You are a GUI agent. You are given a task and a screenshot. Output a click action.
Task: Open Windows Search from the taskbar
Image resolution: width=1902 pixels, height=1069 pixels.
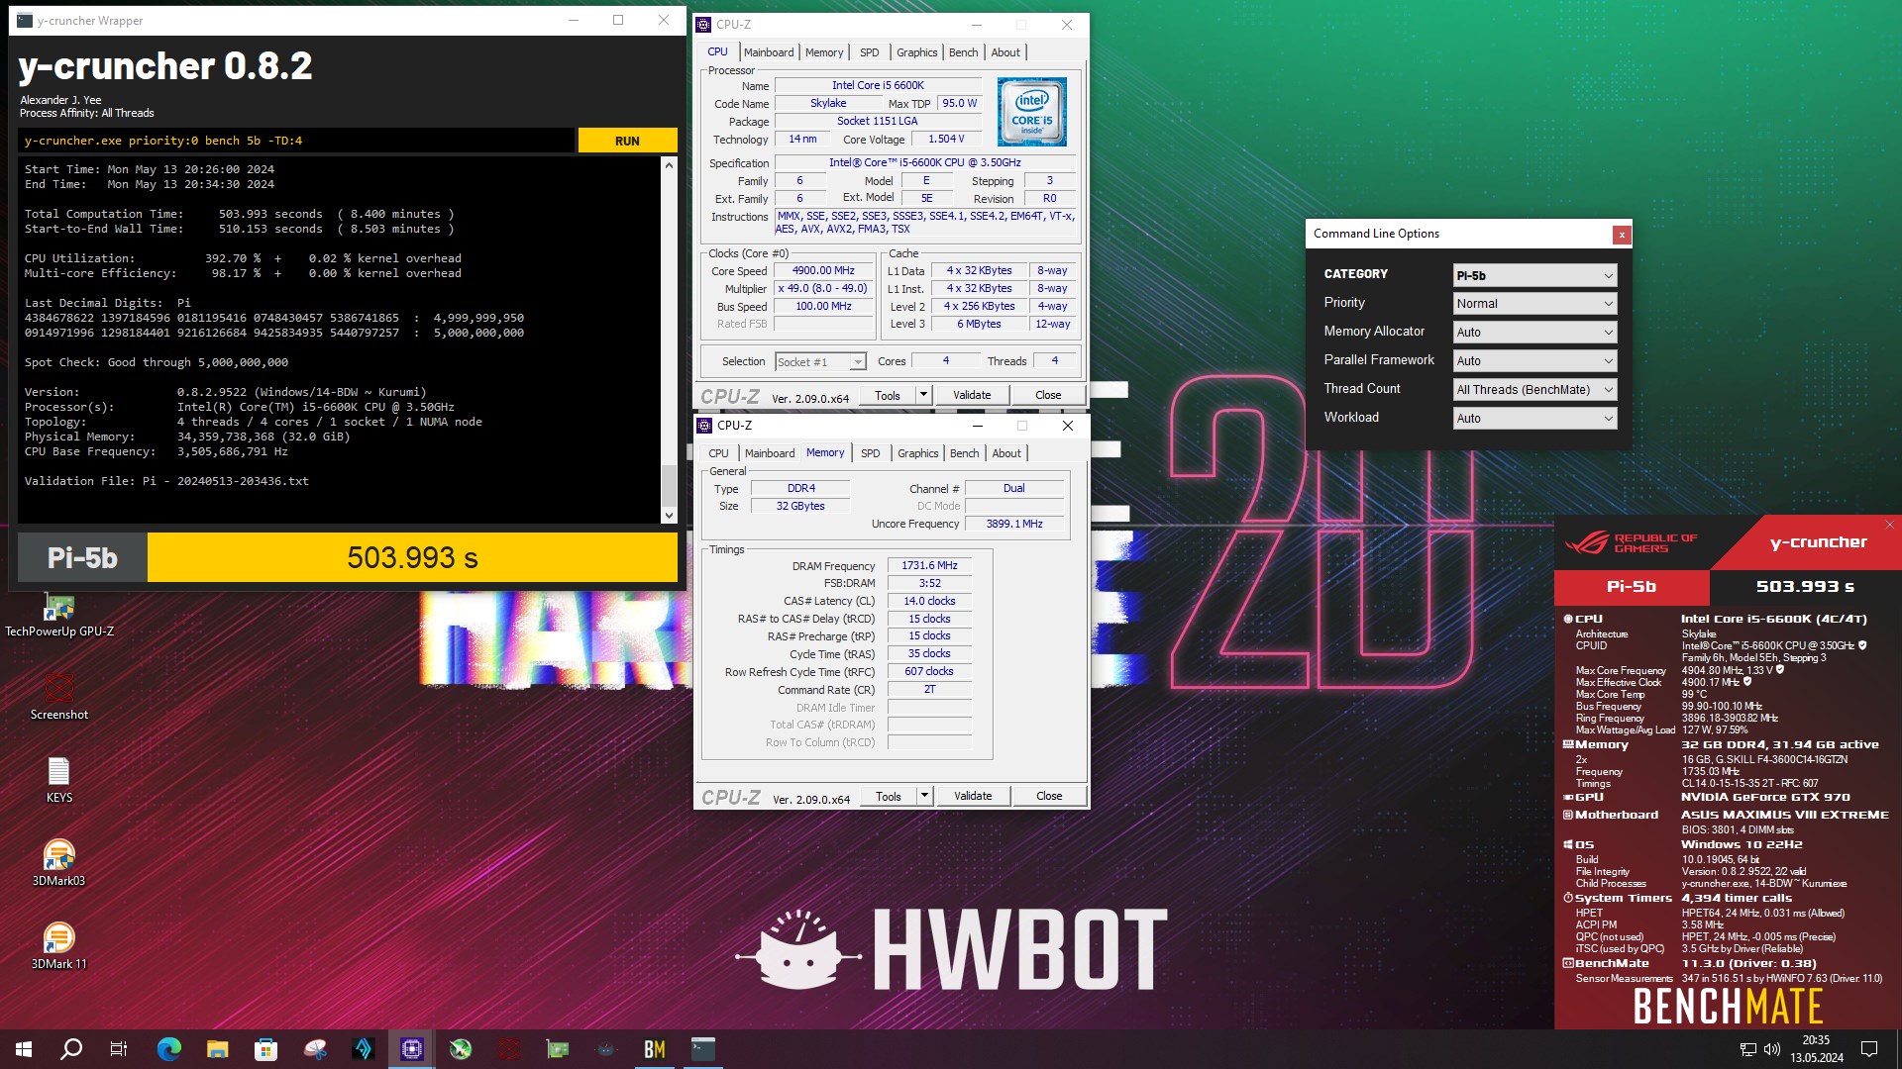tap(71, 1049)
